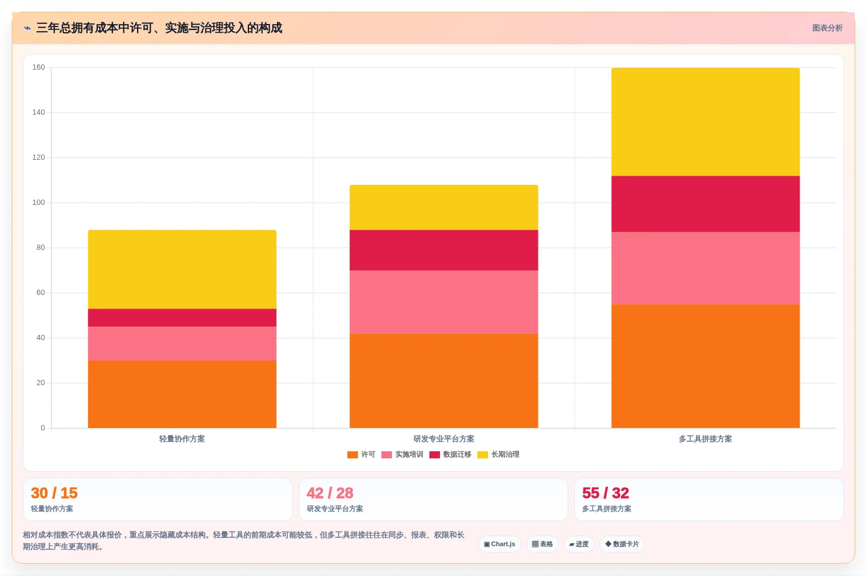Toggle the 许可 legend orange swatch
The image size is (867, 576).
click(353, 455)
